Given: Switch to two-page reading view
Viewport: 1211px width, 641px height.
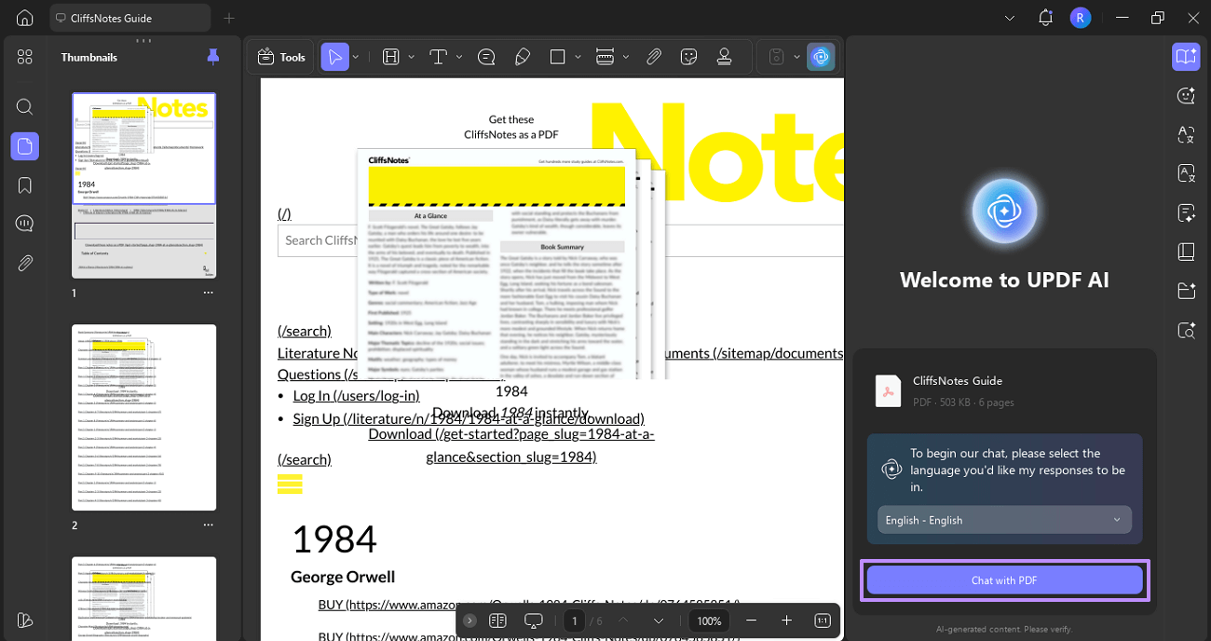Looking at the screenshot, I should coord(497,620).
